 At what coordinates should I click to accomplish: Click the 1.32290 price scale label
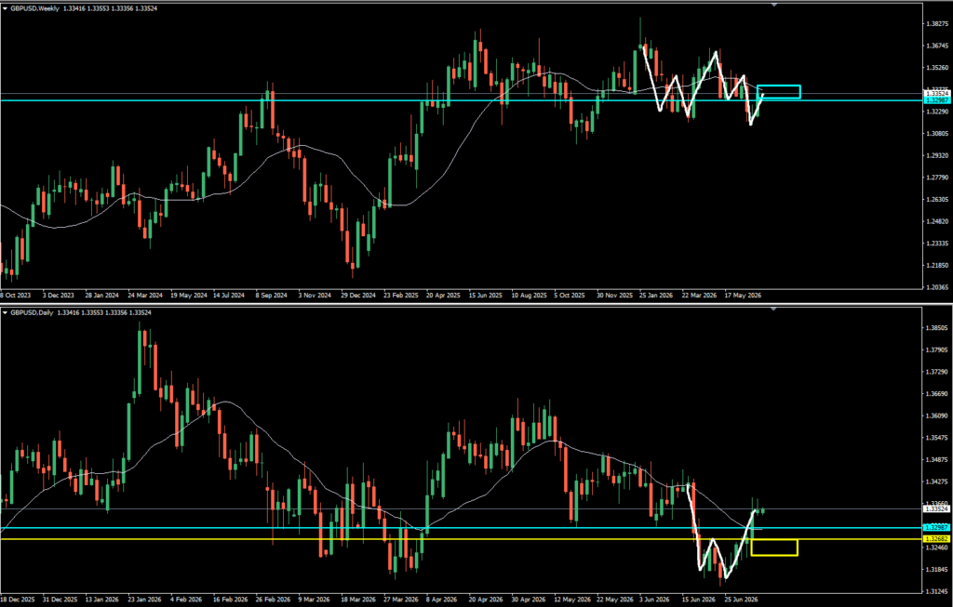click(x=937, y=112)
